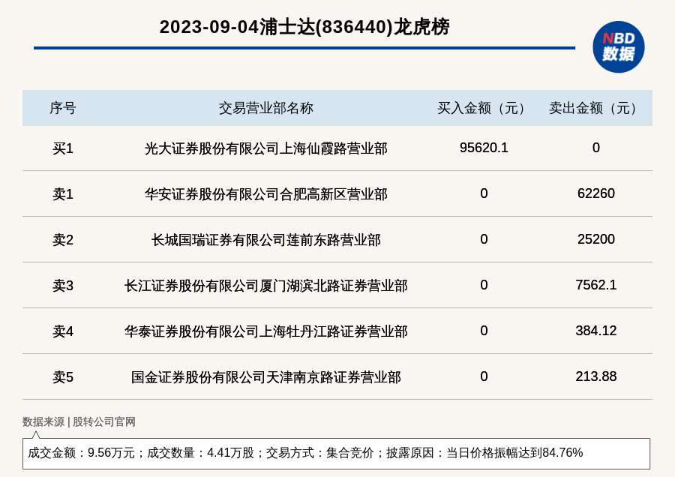This screenshot has width=675, height=477.
Task: Click the 序号 column header
Action: point(63,108)
